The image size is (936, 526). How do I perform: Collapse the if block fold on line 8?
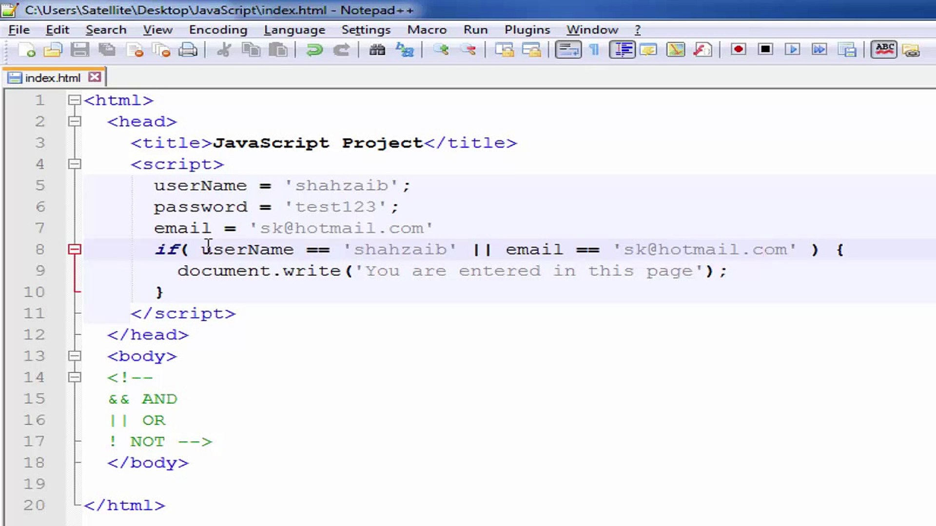point(75,249)
